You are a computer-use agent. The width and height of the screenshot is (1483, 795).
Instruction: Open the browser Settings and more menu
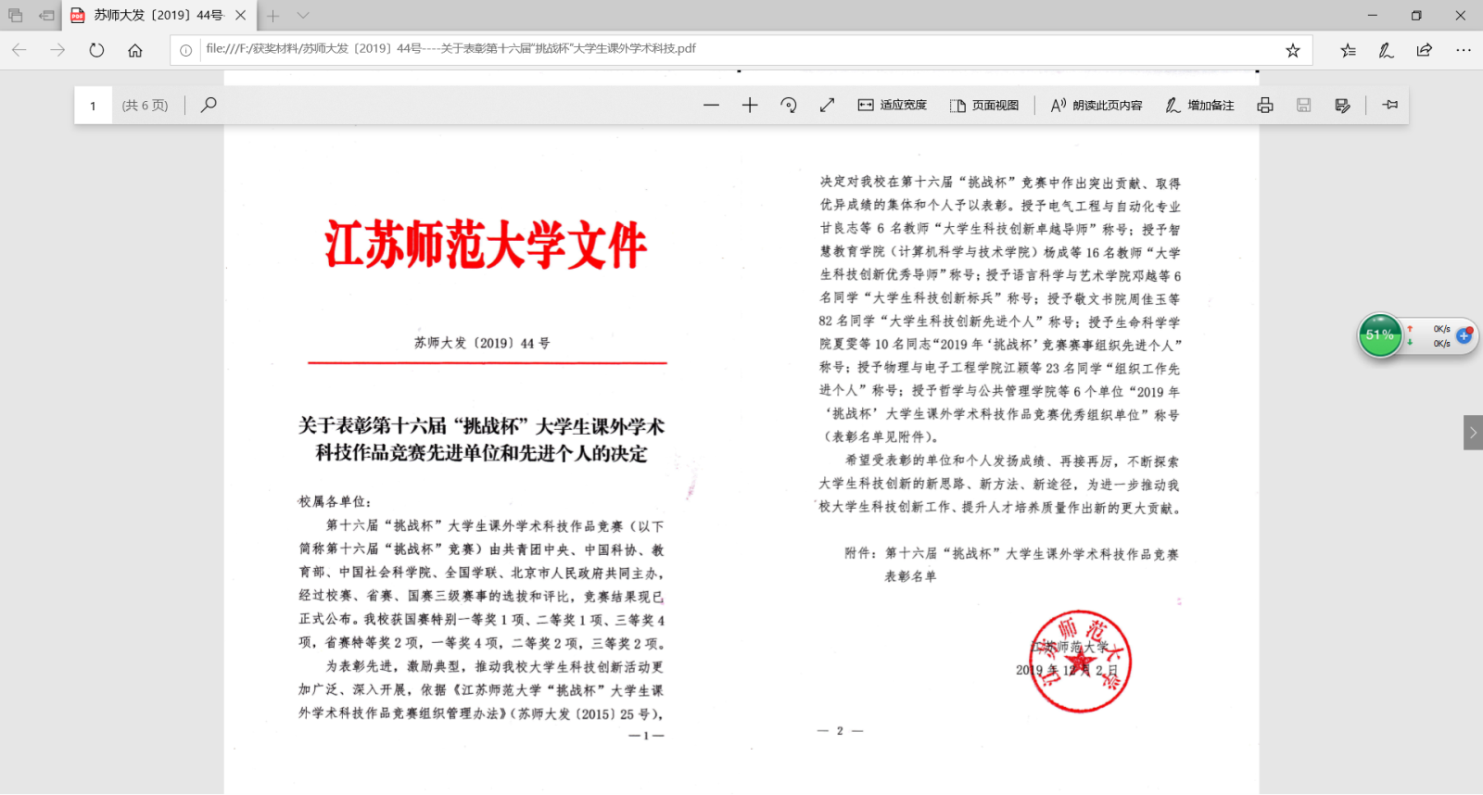1463,50
